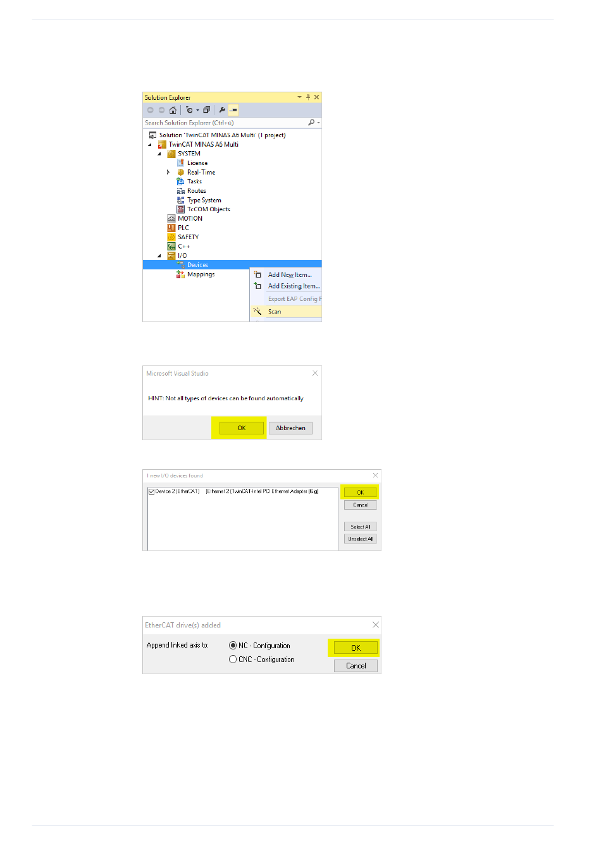This screenshot has width=601, height=860.
Task: Click the TwinCAT MINAS A6 Multi project icon
Action: pos(162,144)
